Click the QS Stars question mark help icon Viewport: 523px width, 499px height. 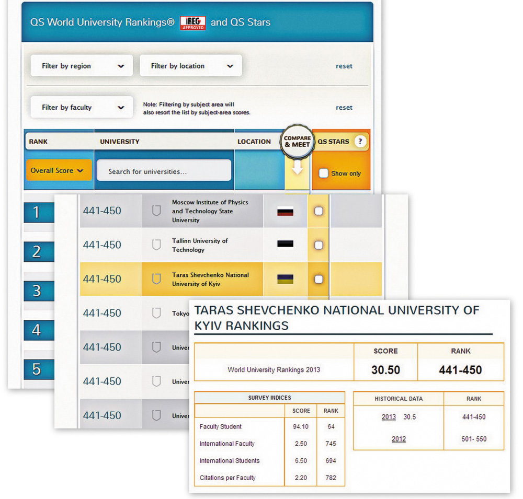360,142
